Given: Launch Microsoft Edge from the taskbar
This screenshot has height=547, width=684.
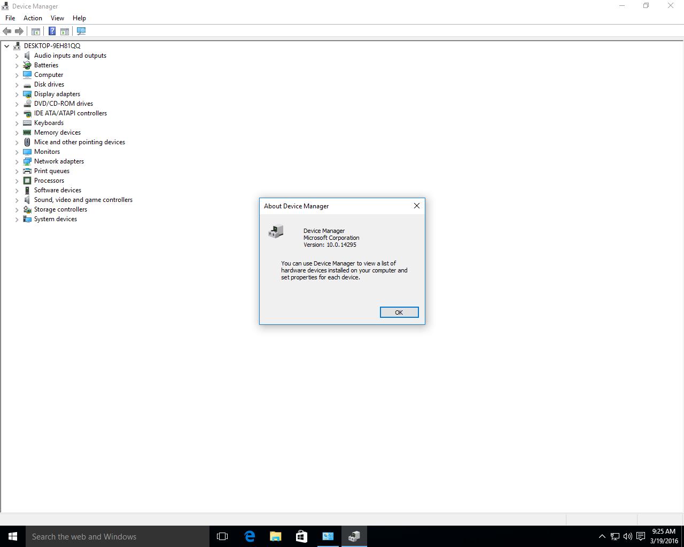Looking at the screenshot, I should [249, 536].
